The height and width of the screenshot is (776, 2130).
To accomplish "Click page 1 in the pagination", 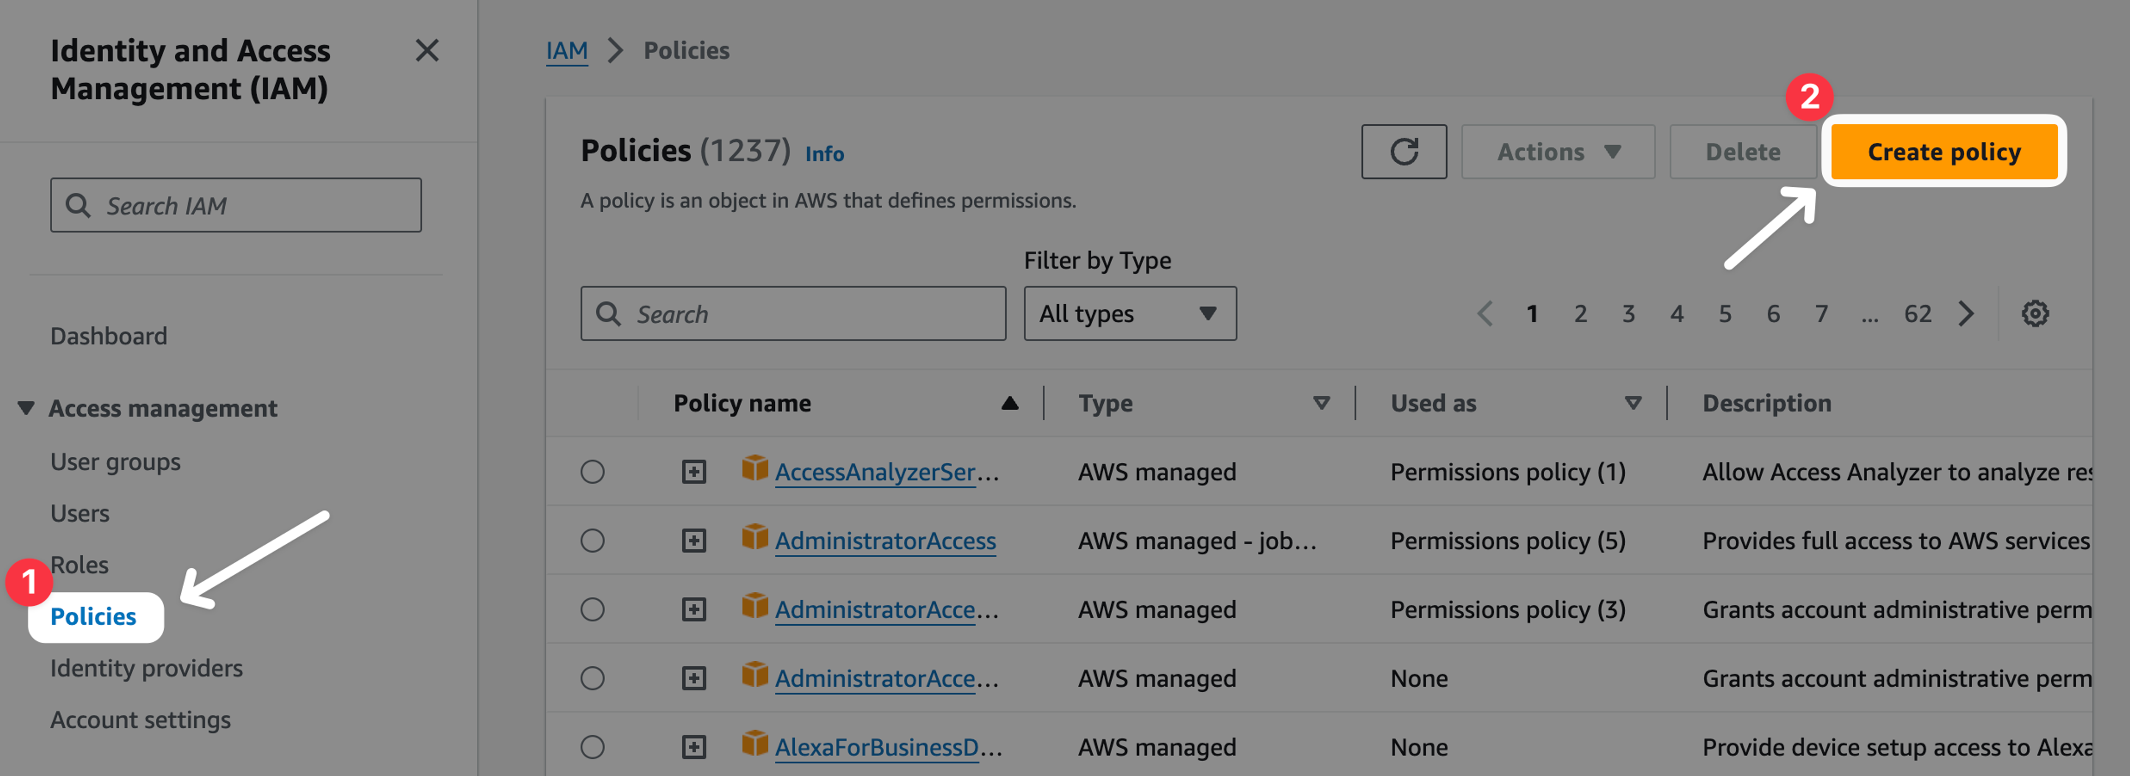I will 1532,313.
